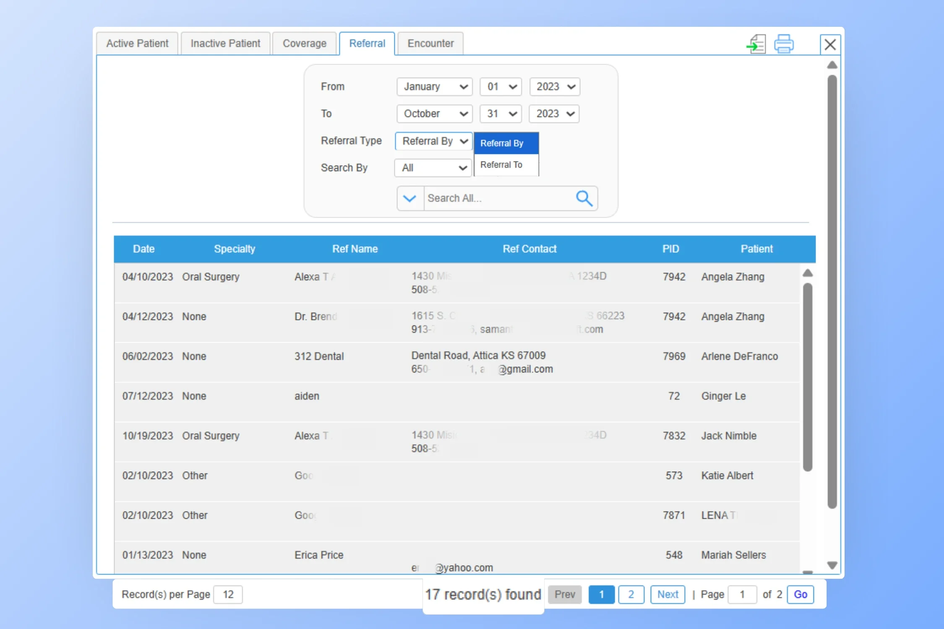Click the table's vertical scrollbar thumb
Screen dimensions: 944x629
click(808, 377)
